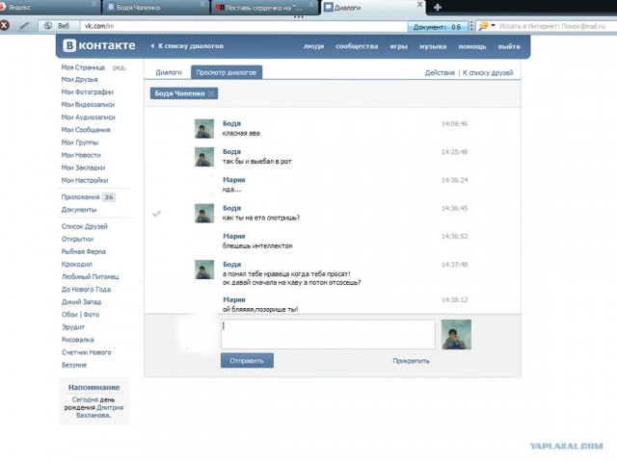Viewport: 617px width, 462px height.
Task: Click the edit pencil icon in browser toolbar
Action: tap(24, 26)
